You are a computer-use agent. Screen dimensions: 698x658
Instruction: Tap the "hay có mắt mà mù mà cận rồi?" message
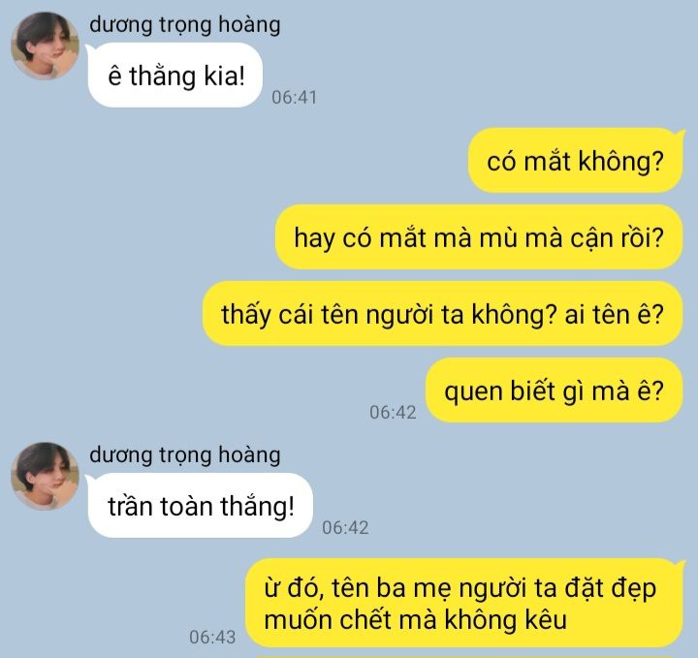tap(479, 237)
